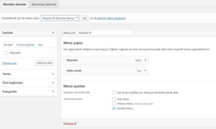This screenshot has width=216, height=129.
Task: Click the Menü ismi text field
Action: 105,33
